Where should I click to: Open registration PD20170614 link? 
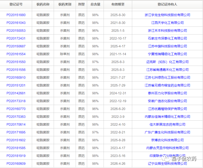[x=16, y=124]
